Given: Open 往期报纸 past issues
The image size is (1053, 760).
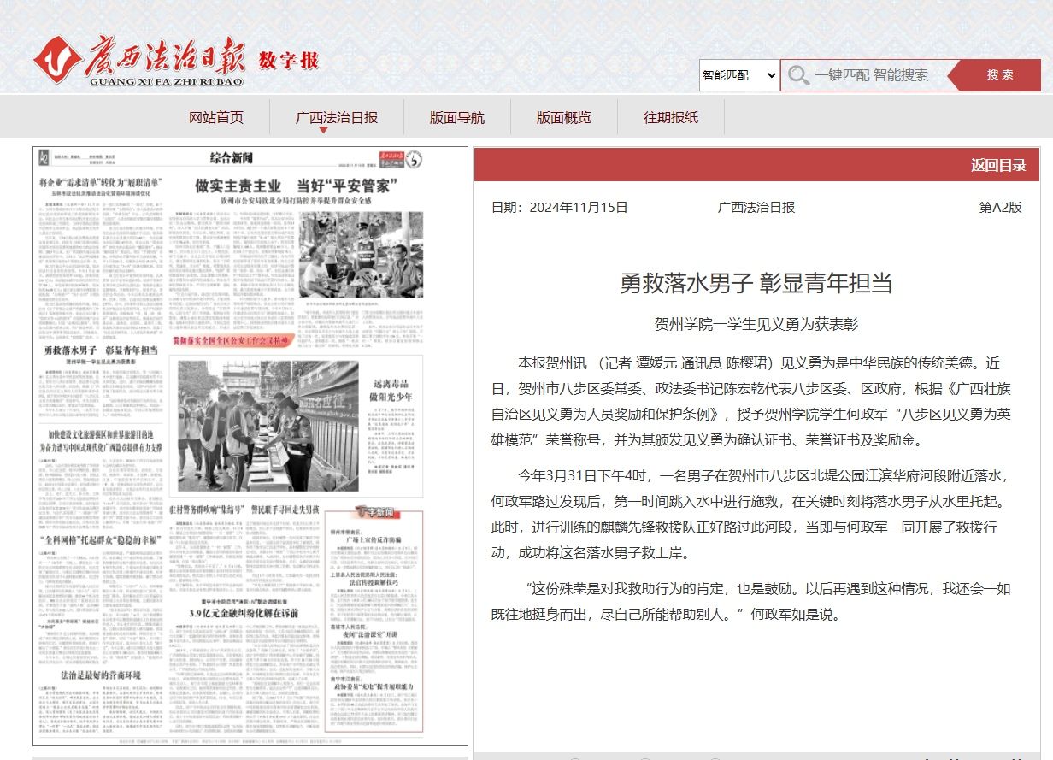Looking at the screenshot, I should click(671, 117).
